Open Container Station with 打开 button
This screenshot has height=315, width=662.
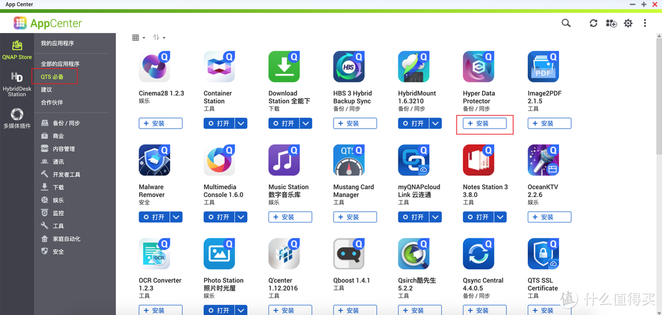219,124
